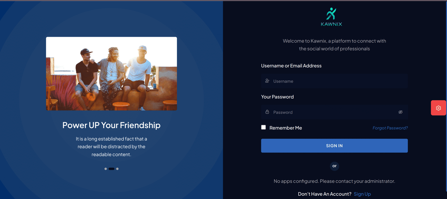Jump to the third carousel slide dot
447x199 pixels.
117,169
